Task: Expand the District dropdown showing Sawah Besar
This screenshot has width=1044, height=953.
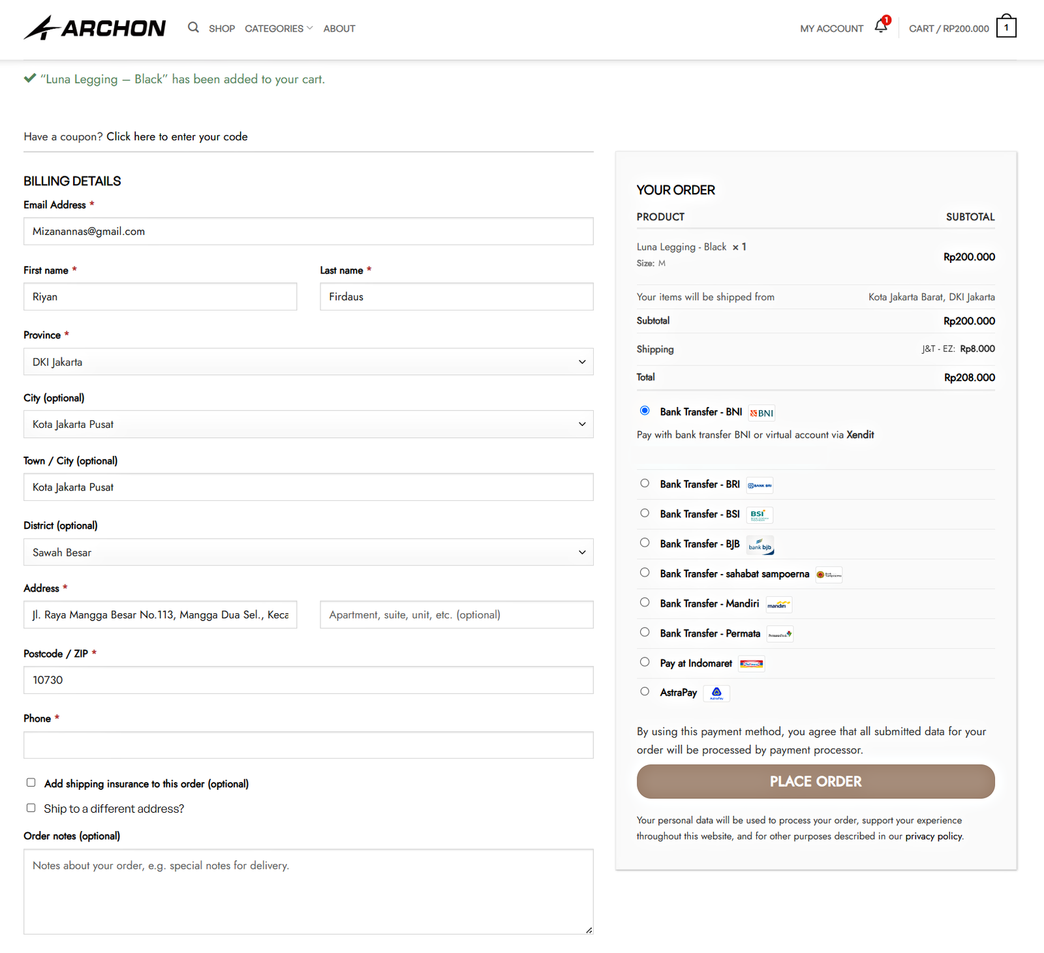Action: tap(308, 552)
